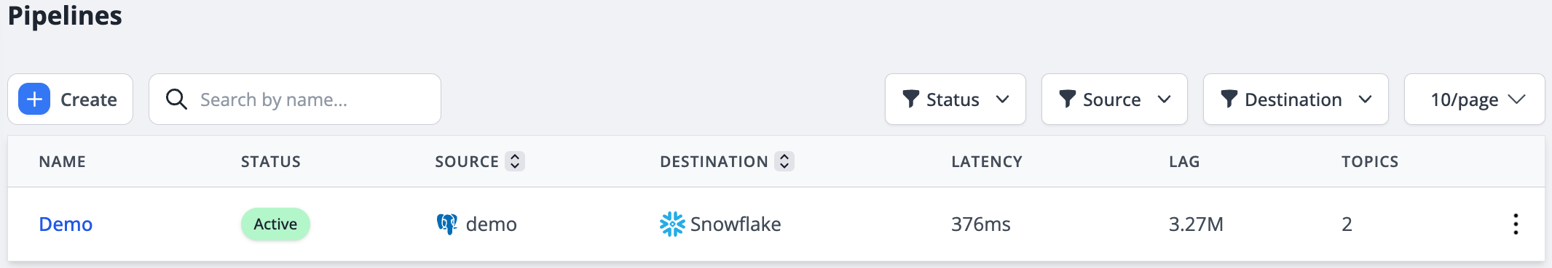Screen dimensions: 1552x268
Task: Expand the Status filter dropdown
Action: [956, 99]
